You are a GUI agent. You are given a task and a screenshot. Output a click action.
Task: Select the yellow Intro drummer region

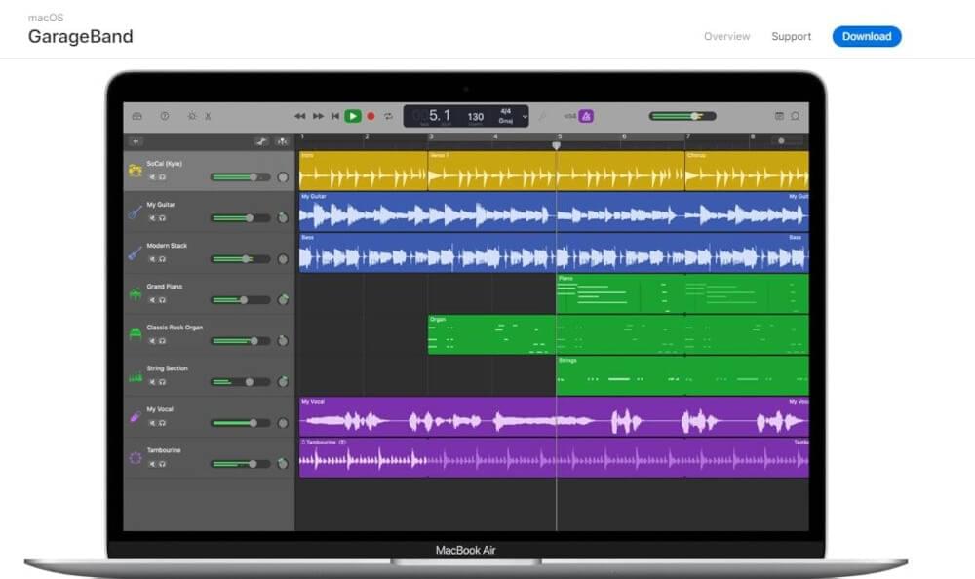pos(363,171)
